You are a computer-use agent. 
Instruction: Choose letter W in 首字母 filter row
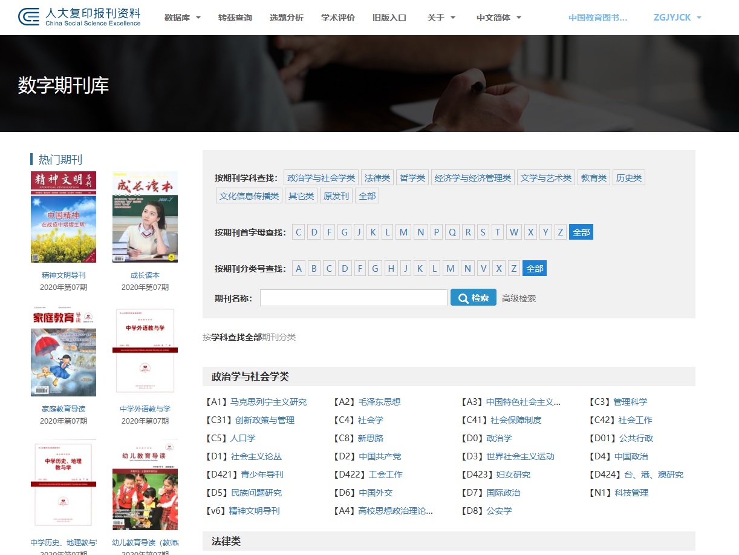click(514, 232)
